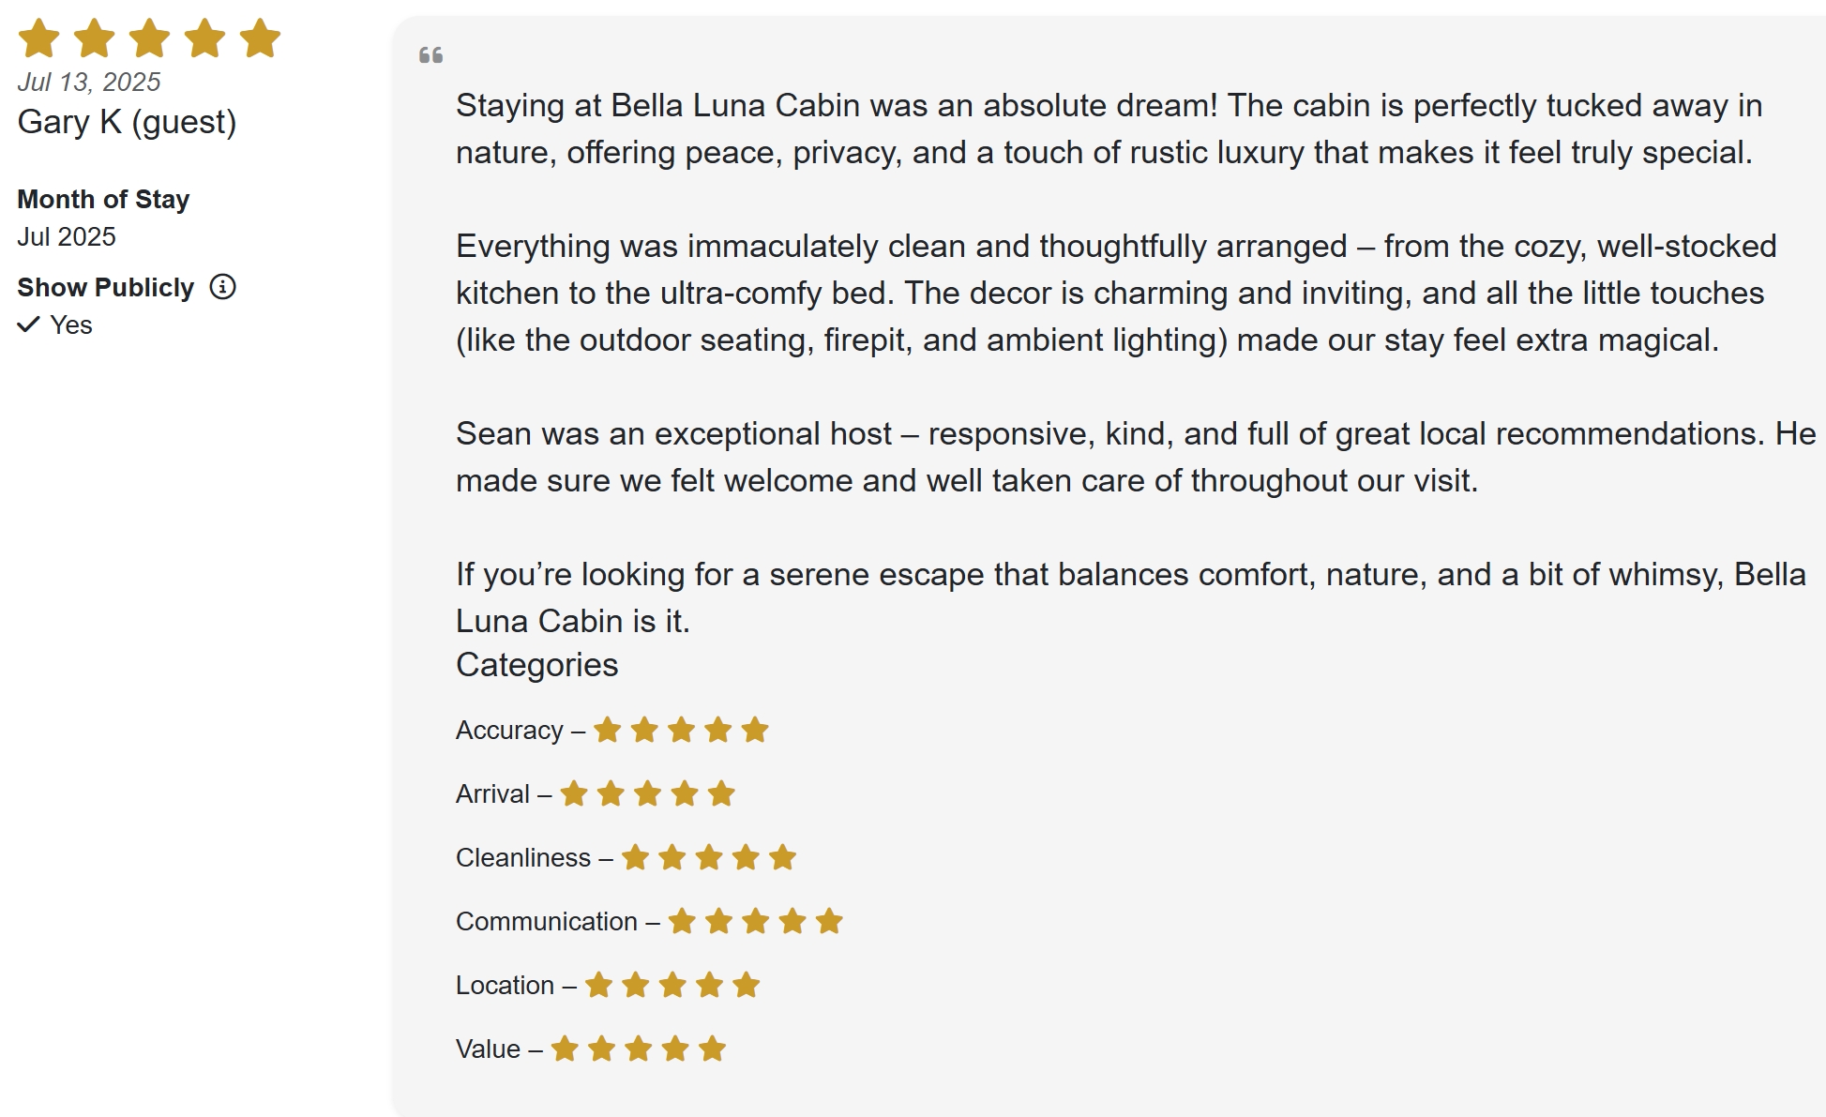Image resolution: width=1826 pixels, height=1117 pixels.
Task: Click the middle Cleanliness rating star
Action: pos(709,857)
